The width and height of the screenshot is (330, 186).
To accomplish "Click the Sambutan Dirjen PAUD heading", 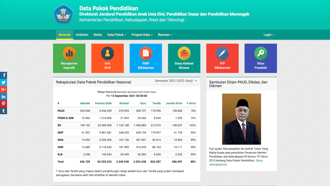I will pos(238,84).
